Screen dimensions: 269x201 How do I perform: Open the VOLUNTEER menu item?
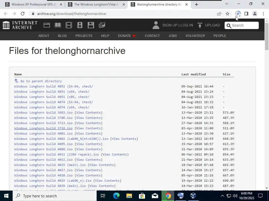point(195,36)
